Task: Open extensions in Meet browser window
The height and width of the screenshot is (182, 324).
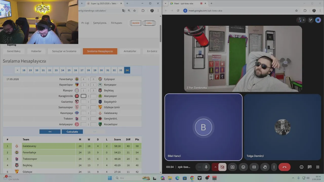Action: click(305, 11)
